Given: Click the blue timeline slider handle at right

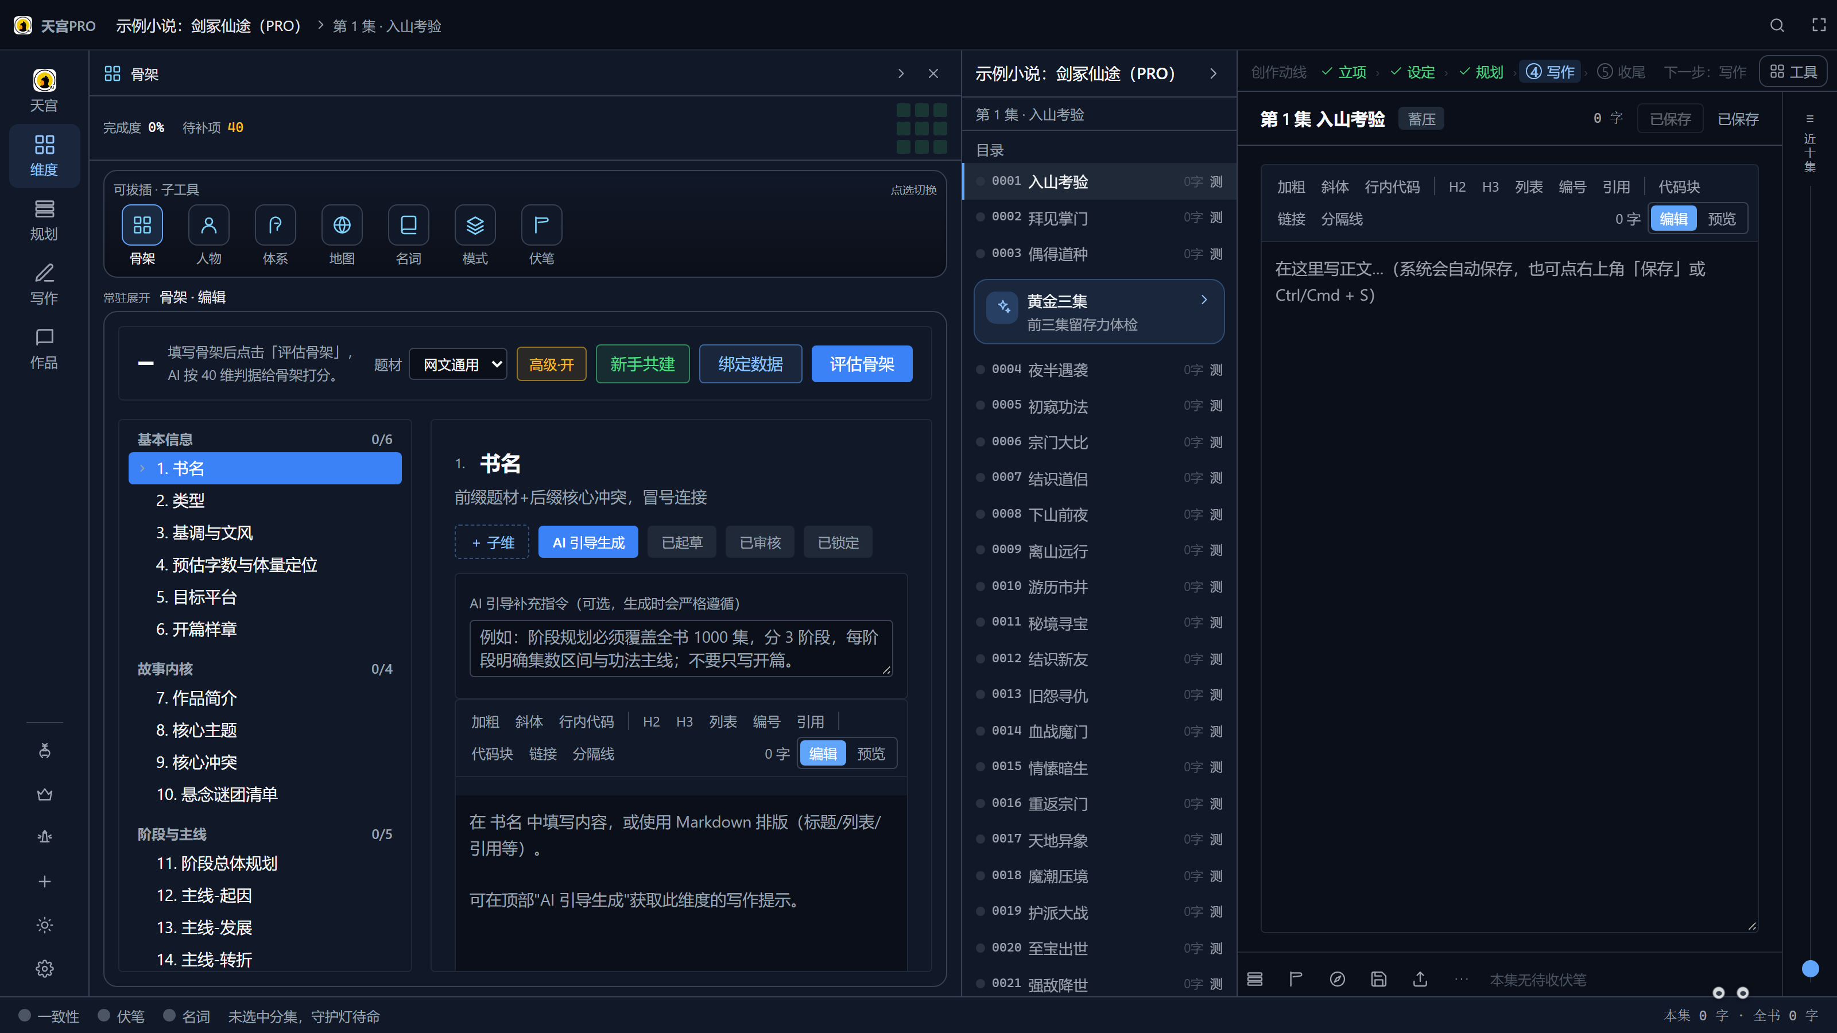Looking at the screenshot, I should (x=1810, y=968).
